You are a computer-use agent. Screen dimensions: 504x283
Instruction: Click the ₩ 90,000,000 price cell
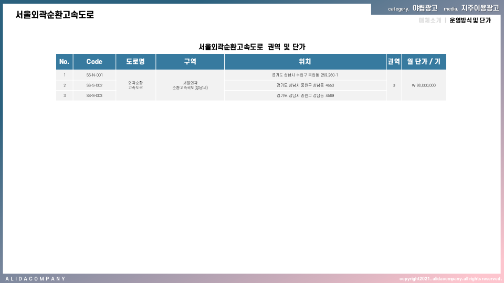point(424,85)
